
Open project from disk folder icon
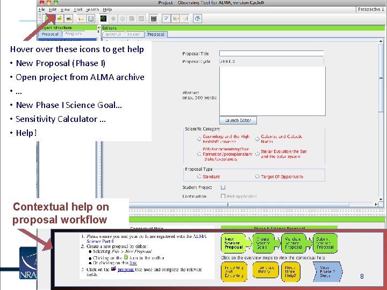(x=81, y=18)
